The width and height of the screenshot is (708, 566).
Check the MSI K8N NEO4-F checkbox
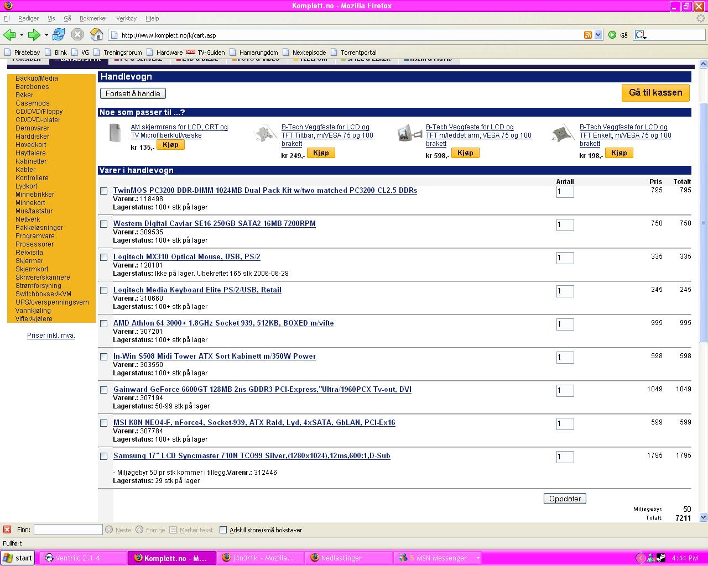coord(103,423)
